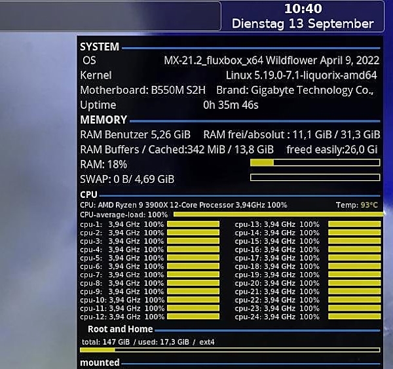Click the CPU section heading
This screenshot has width=393, height=369.
[x=88, y=195]
